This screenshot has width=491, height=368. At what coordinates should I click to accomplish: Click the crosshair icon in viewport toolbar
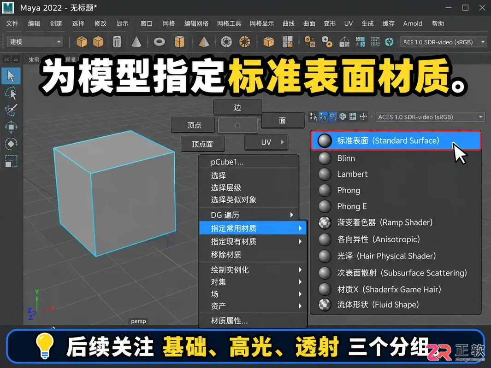[363, 117]
